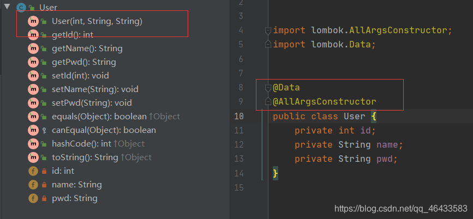The width and height of the screenshot is (473, 219).
Task: Collapse the User class tree node
Action: (x=6, y=8)
